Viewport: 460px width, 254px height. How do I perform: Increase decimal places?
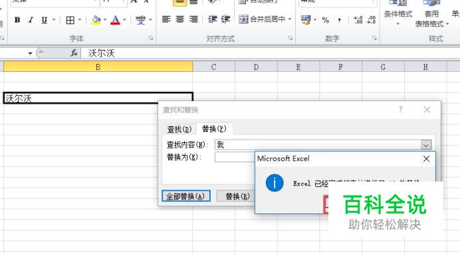(358, 20)
